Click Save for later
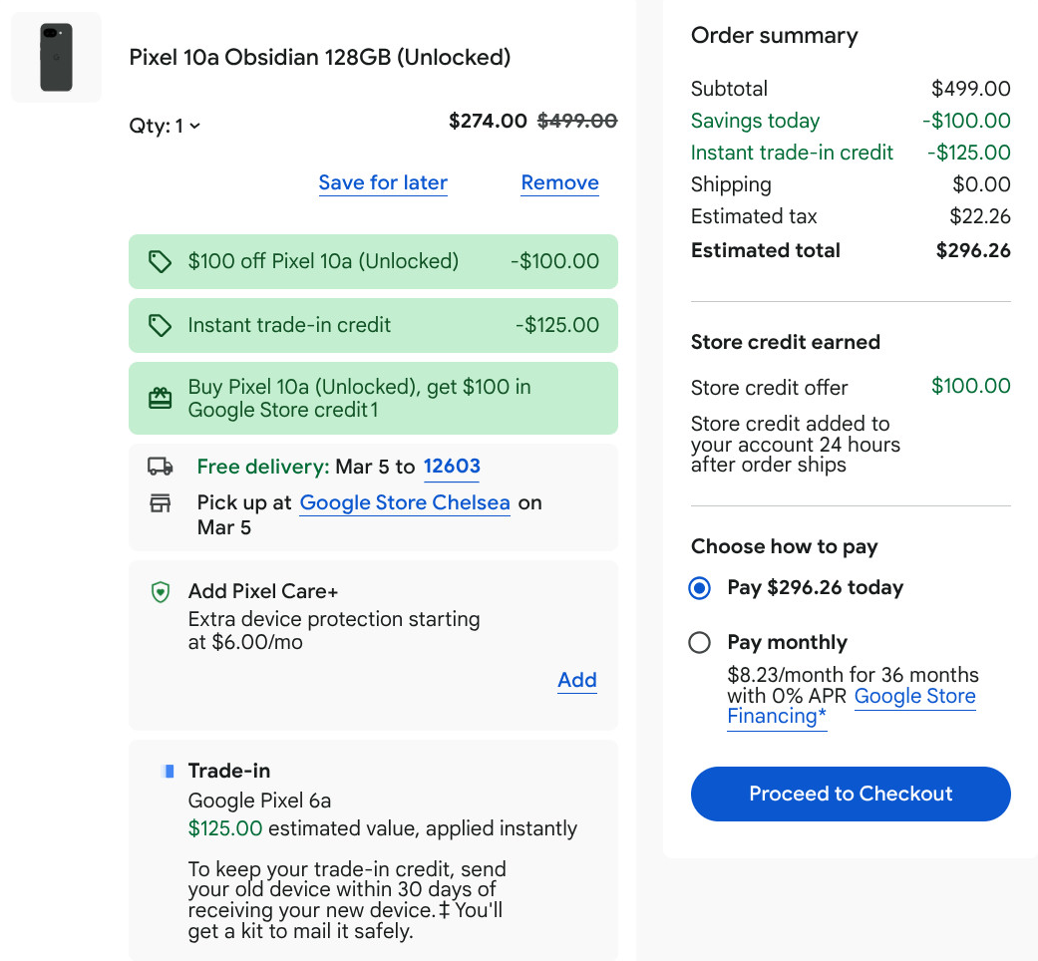The height and width of the screenshot is (961, 1038). [x=383, y=182]
